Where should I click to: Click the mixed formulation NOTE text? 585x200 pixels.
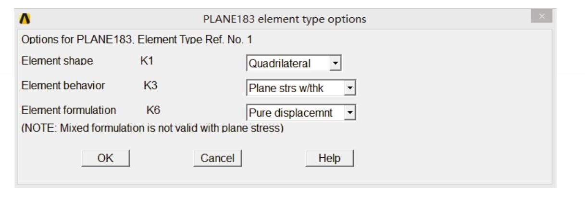pos(152,129)
